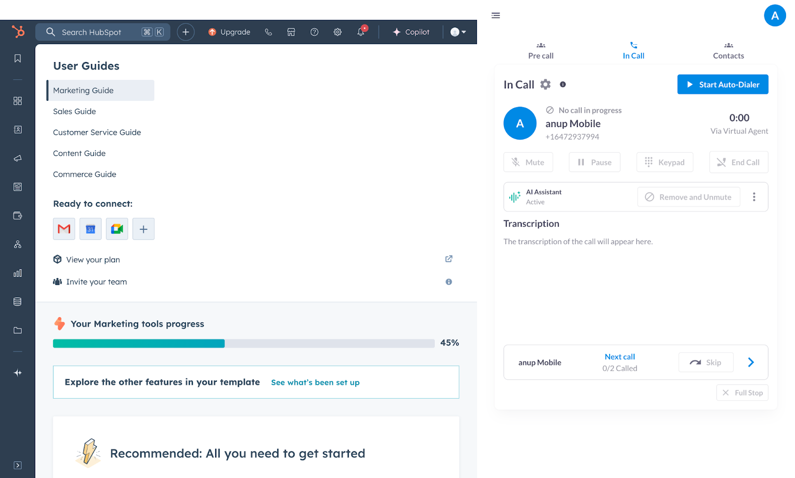
Task: Click the Marketing tools progress bar
Action: pos(244,343)
